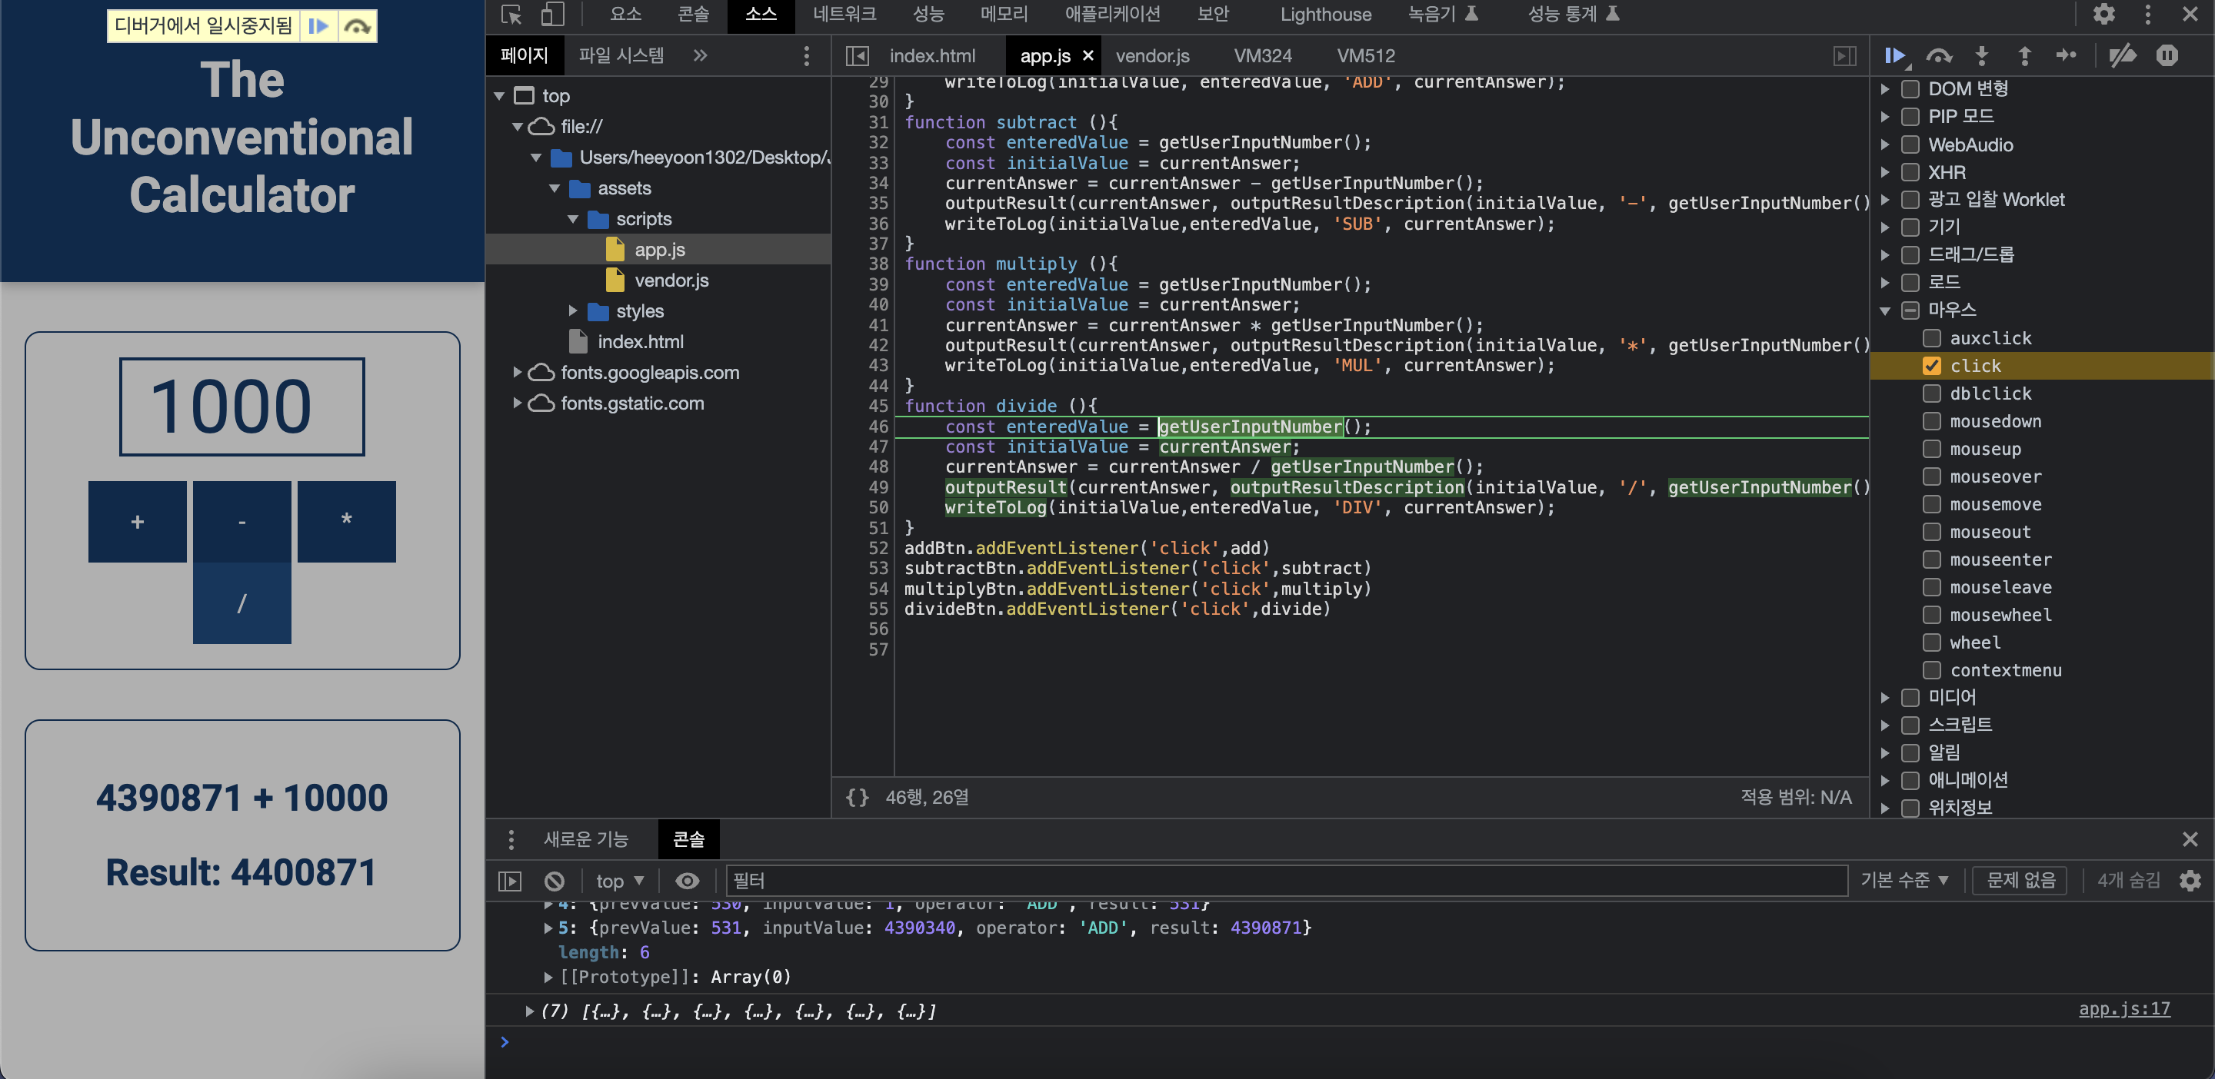2215x1079 pixels.
Task: Click the console filter input field
Action: (1285, 881)
